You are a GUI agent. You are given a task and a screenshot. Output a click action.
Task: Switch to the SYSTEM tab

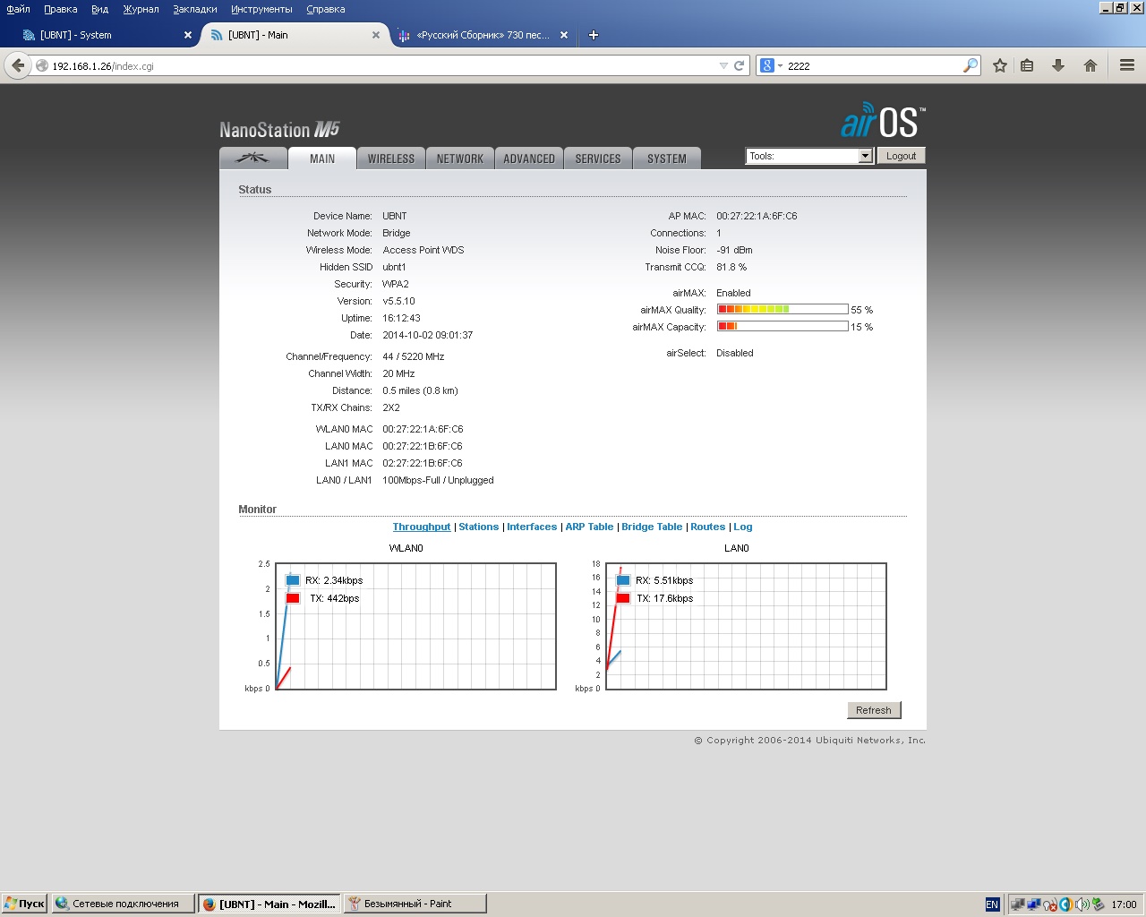tap(667, 159)
